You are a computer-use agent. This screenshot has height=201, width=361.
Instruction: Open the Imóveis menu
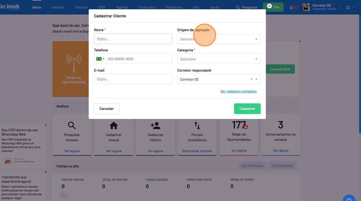pos(58,7)
